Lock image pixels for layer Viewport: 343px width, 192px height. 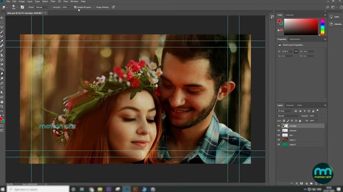(x=288, y=121)
